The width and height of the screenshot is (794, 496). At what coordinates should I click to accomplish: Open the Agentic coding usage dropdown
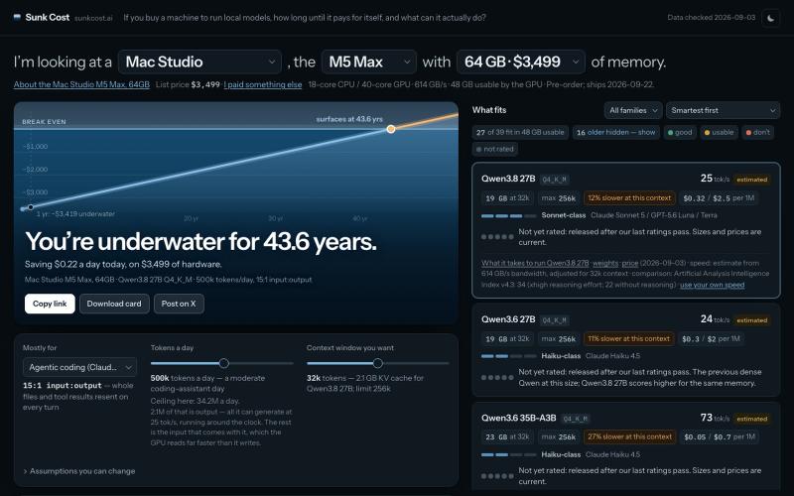[79, 367]
